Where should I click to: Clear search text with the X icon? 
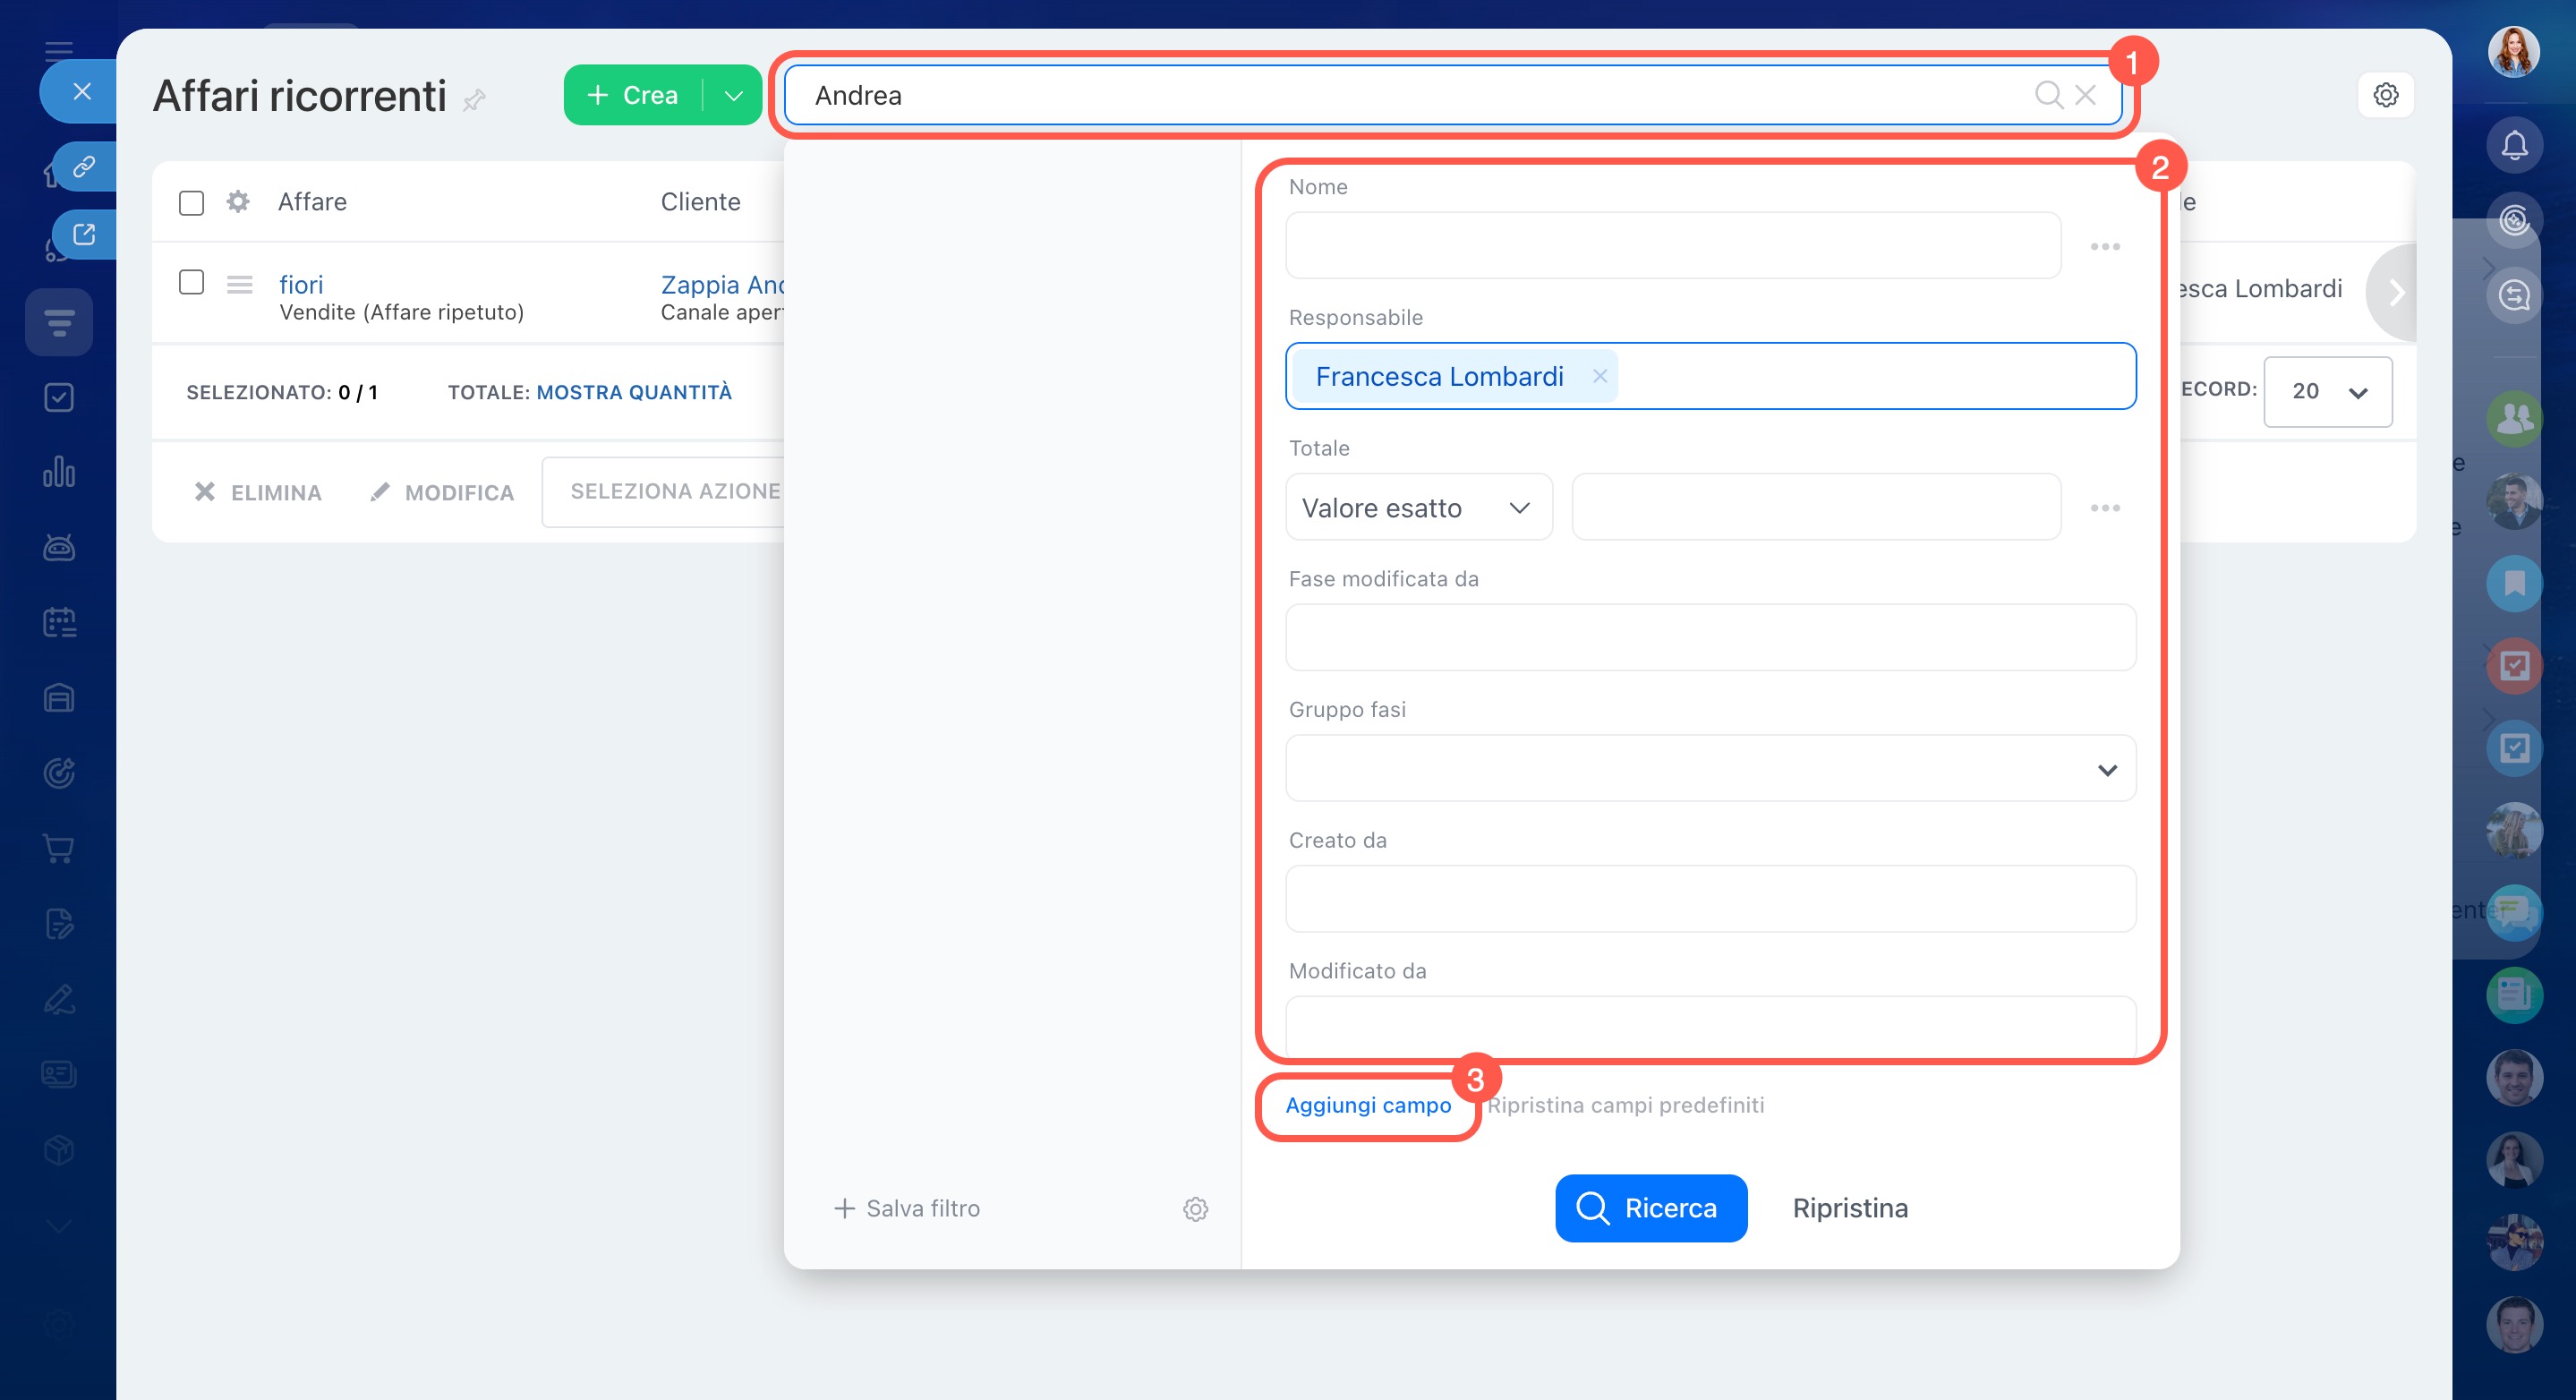2085,95
